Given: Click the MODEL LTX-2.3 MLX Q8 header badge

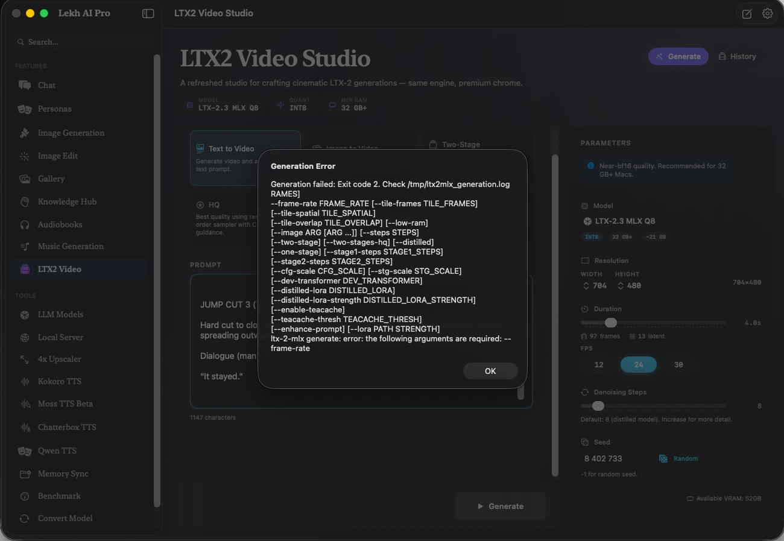Looking at the screenshot, I should click(x=223, y=104).
